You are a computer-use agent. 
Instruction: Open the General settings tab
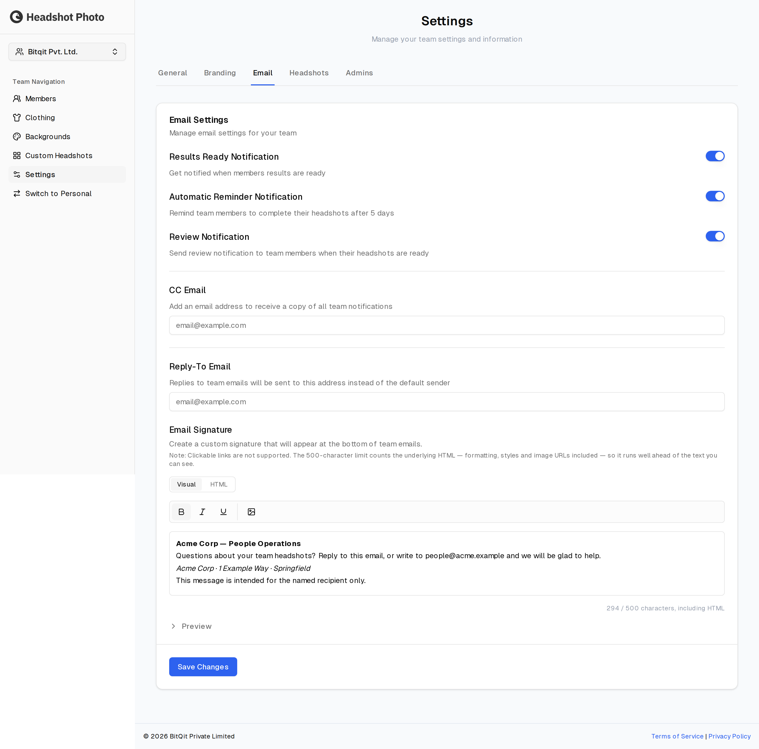tap(172, 73)
